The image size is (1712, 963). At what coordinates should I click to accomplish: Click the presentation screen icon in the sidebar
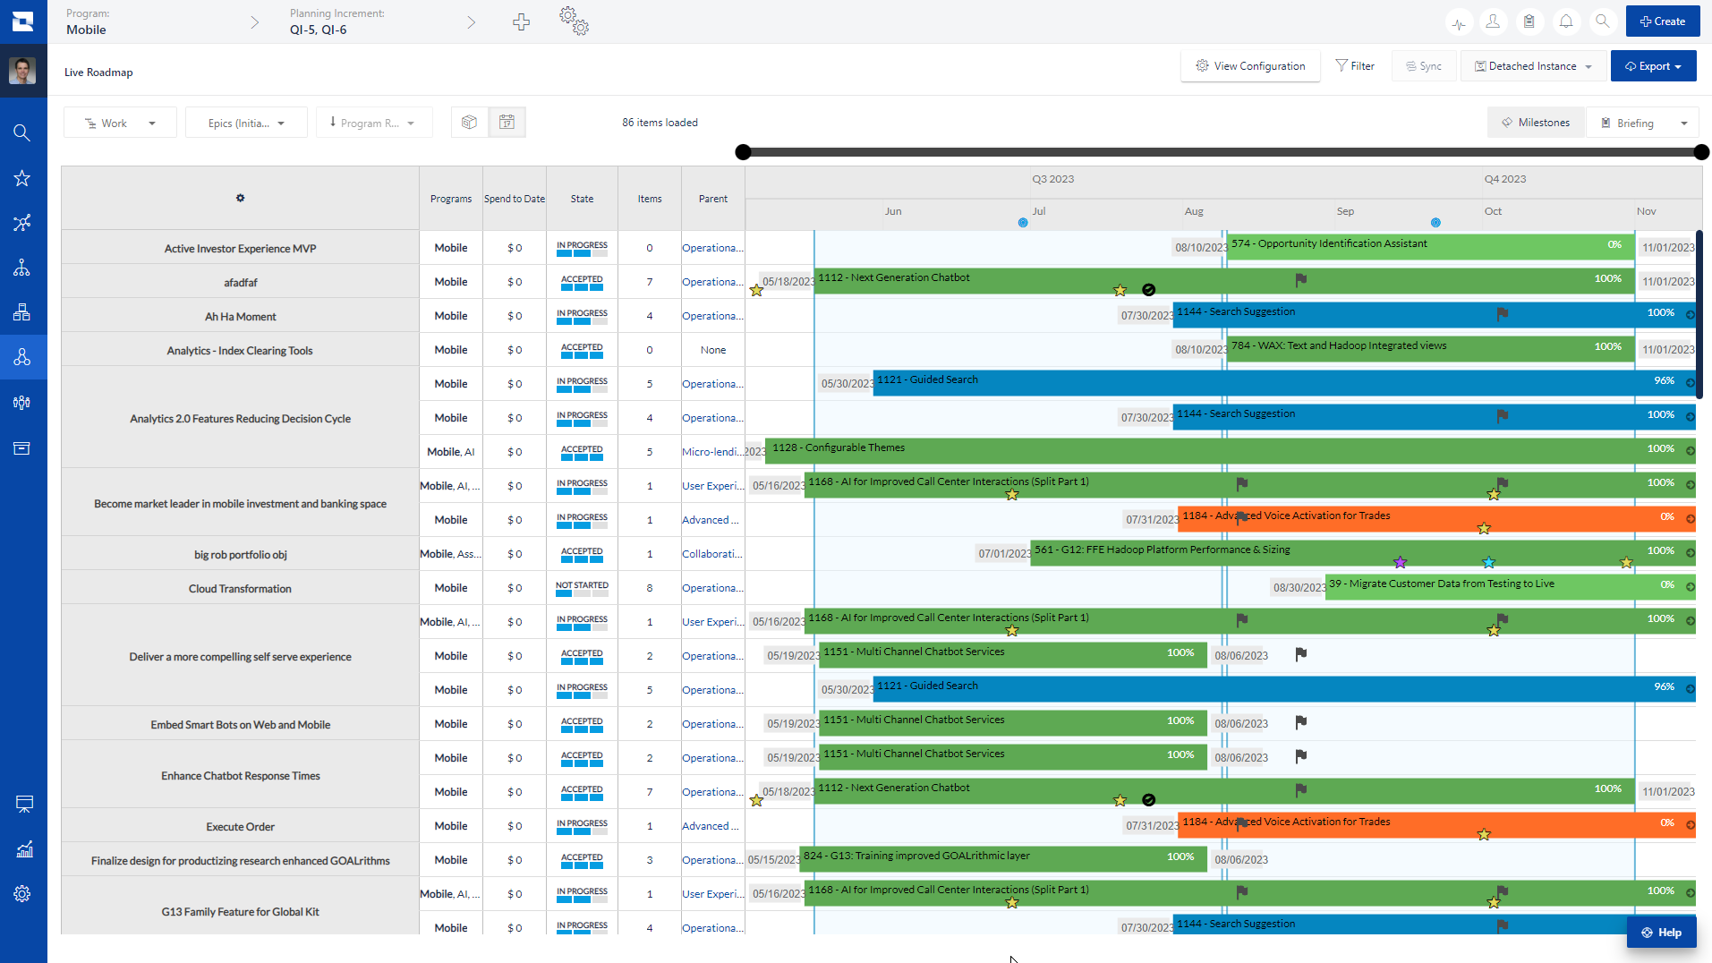click(x=22, y=804)
